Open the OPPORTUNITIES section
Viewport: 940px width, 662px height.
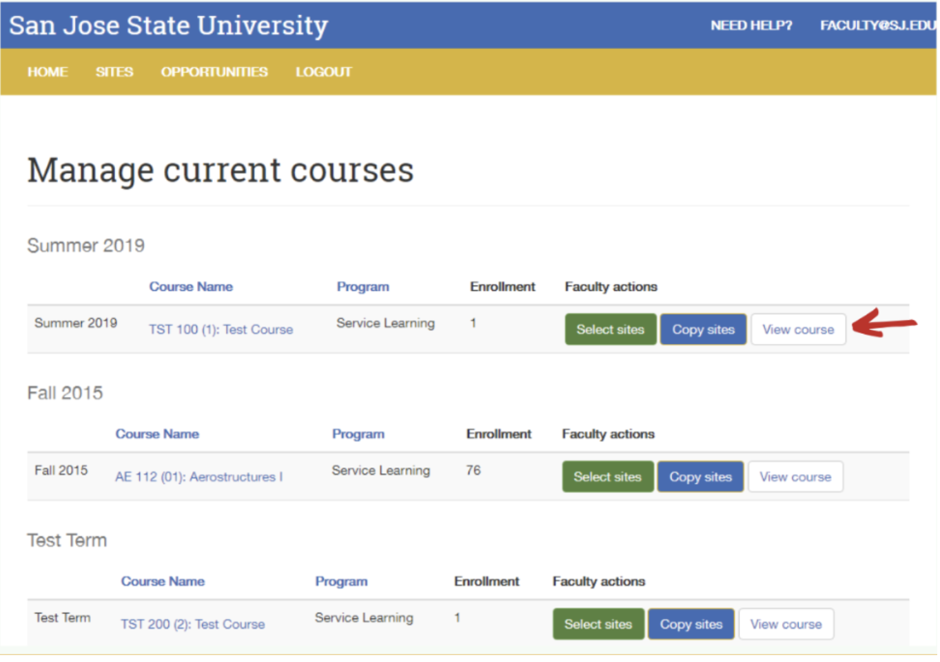(214, 72)
